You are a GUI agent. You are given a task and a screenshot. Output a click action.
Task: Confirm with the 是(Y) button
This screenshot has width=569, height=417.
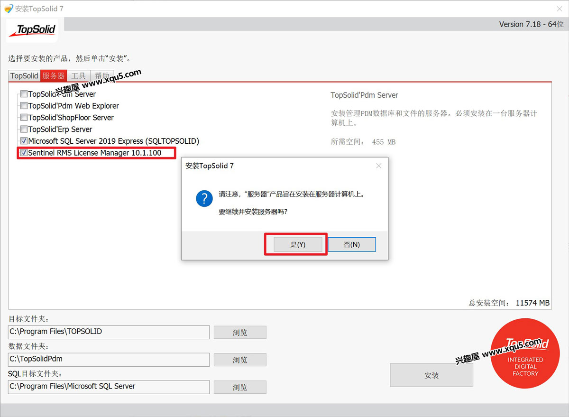298,244
